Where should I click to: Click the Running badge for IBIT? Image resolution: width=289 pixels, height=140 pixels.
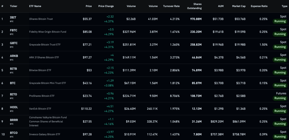[x=280, y=21]
